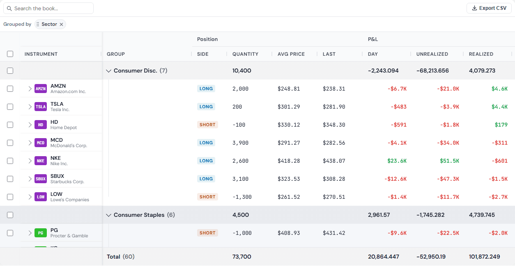The width and height of the screenshot is (515, 266).
Task: Select the LOW row checkbox
Action: pos(10,197)
